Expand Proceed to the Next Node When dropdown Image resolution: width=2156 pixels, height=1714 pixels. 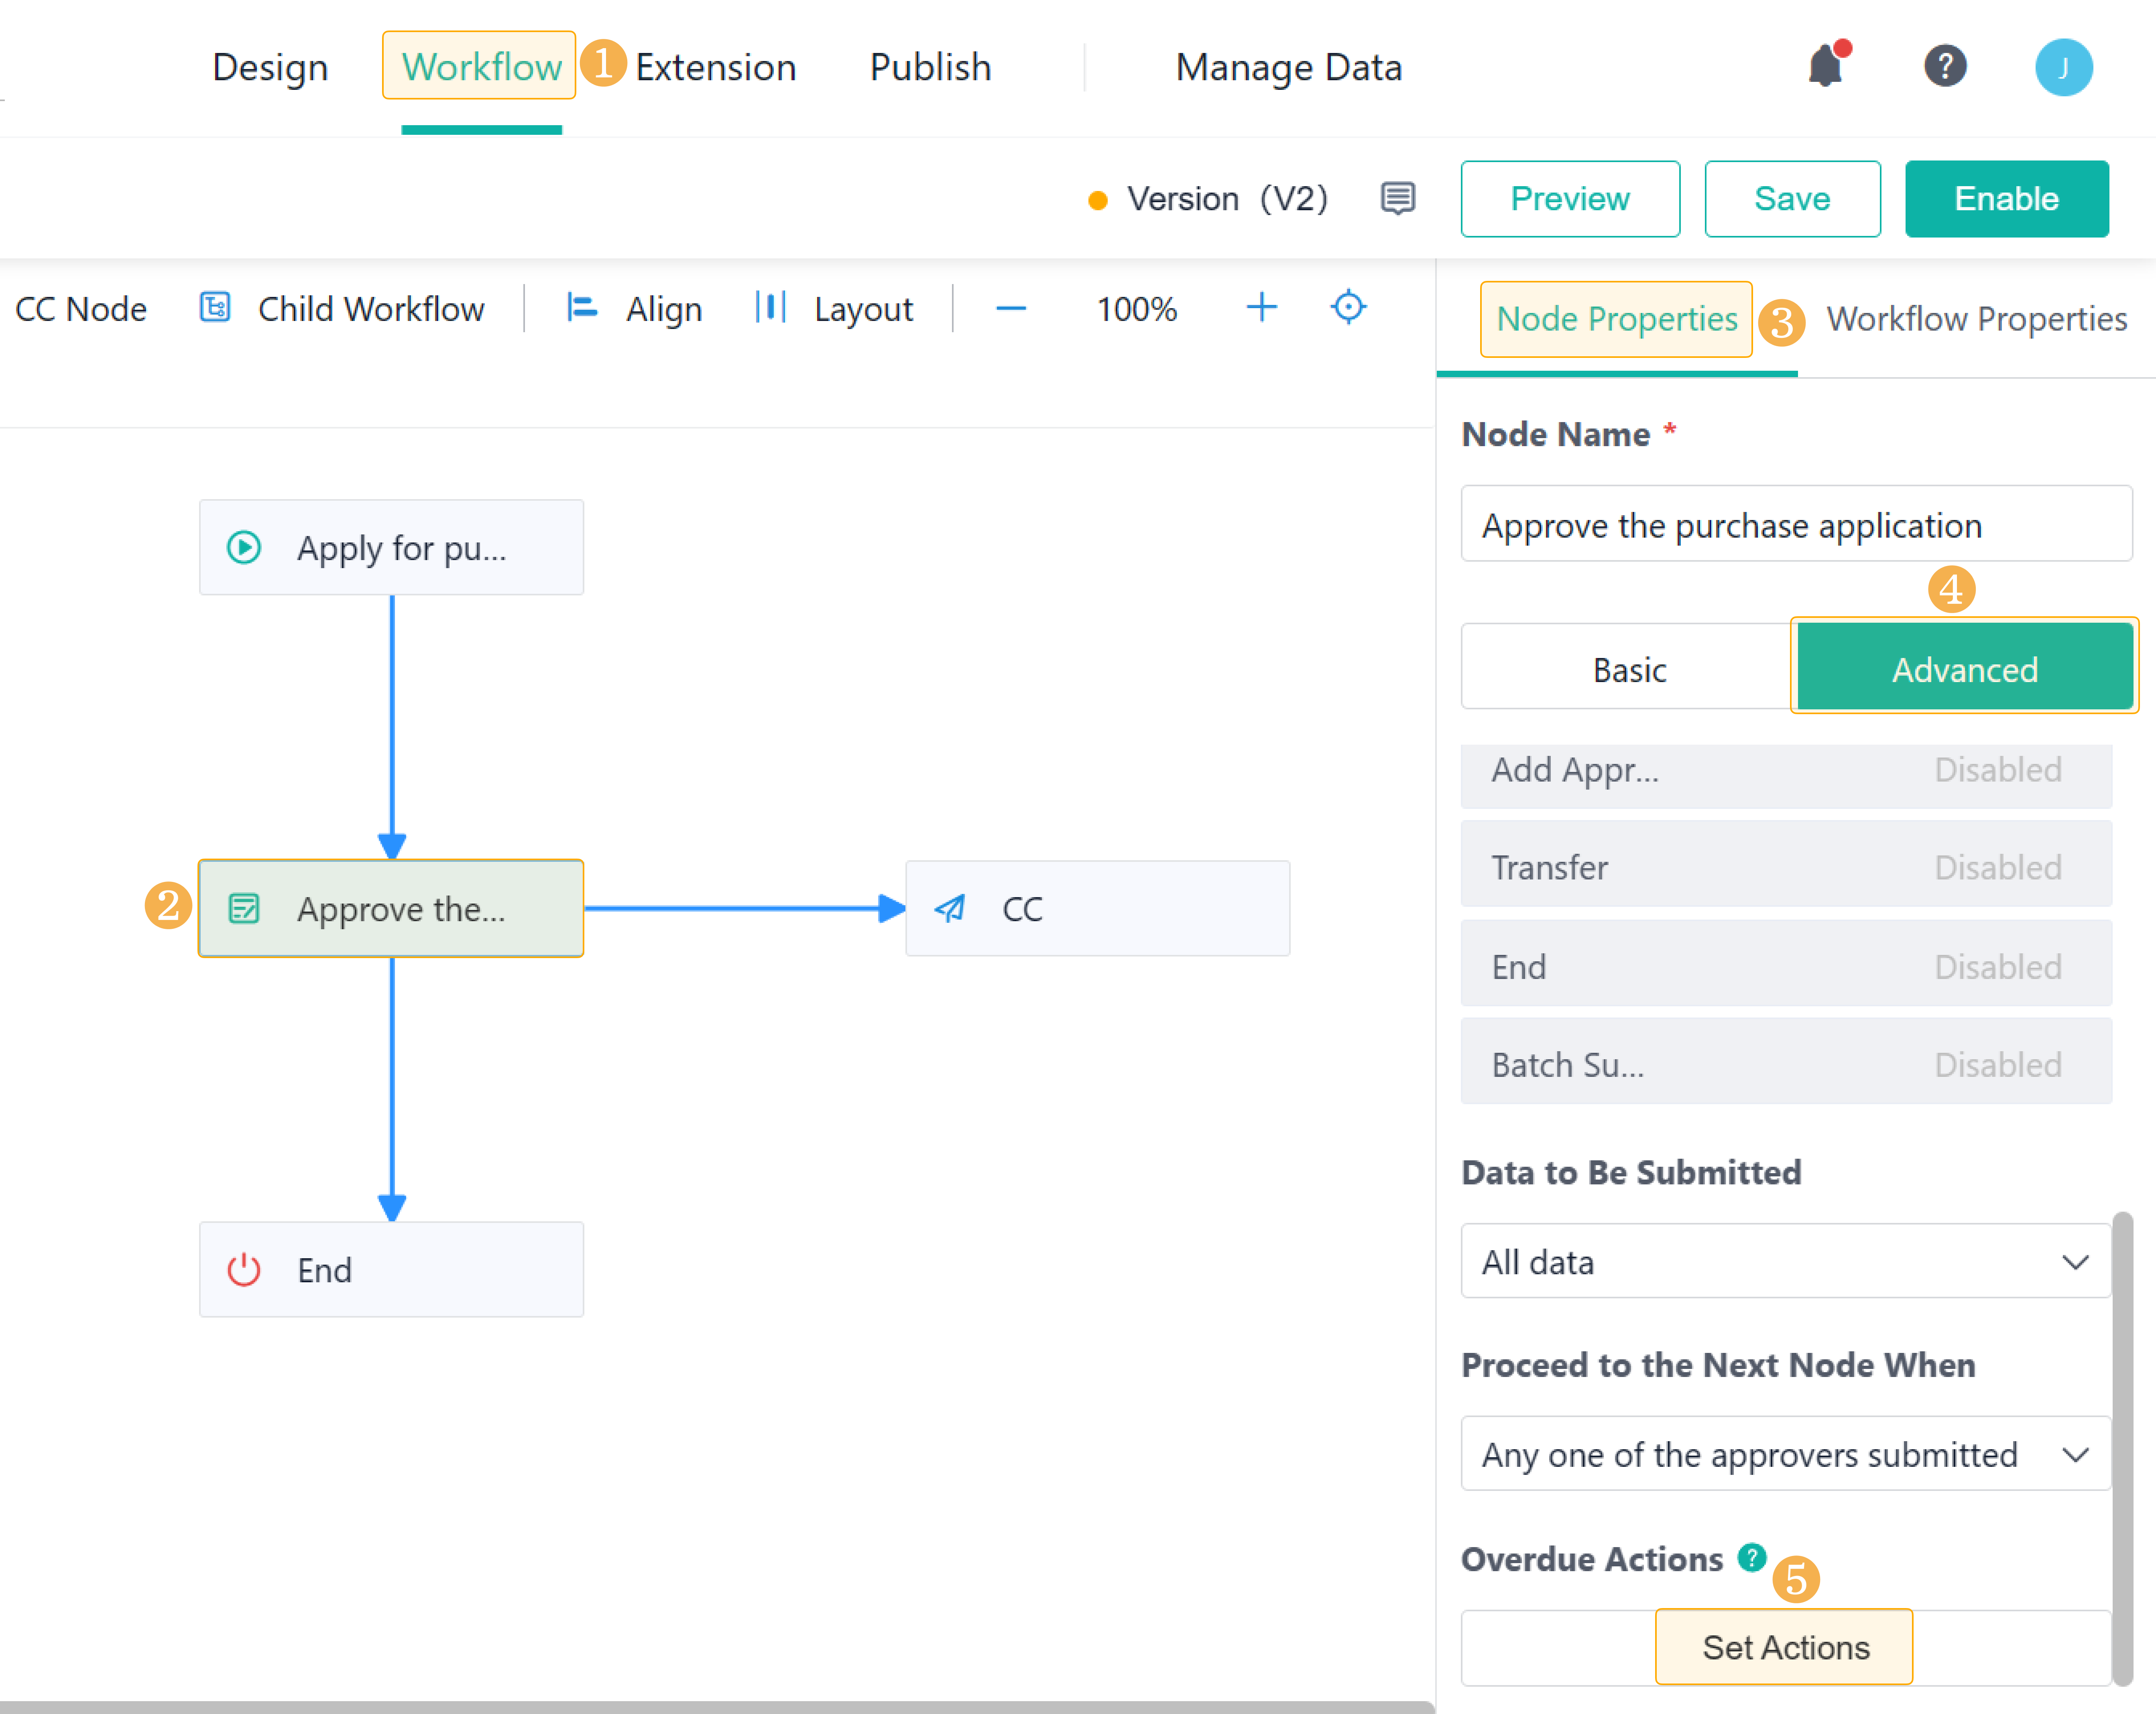(x=1785, y=1454)
